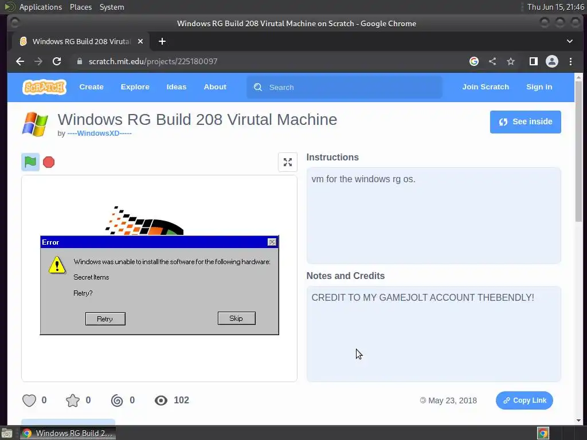Close the Error dialog with X
Viewport: 587px width, 440px height.
(272, 242)
